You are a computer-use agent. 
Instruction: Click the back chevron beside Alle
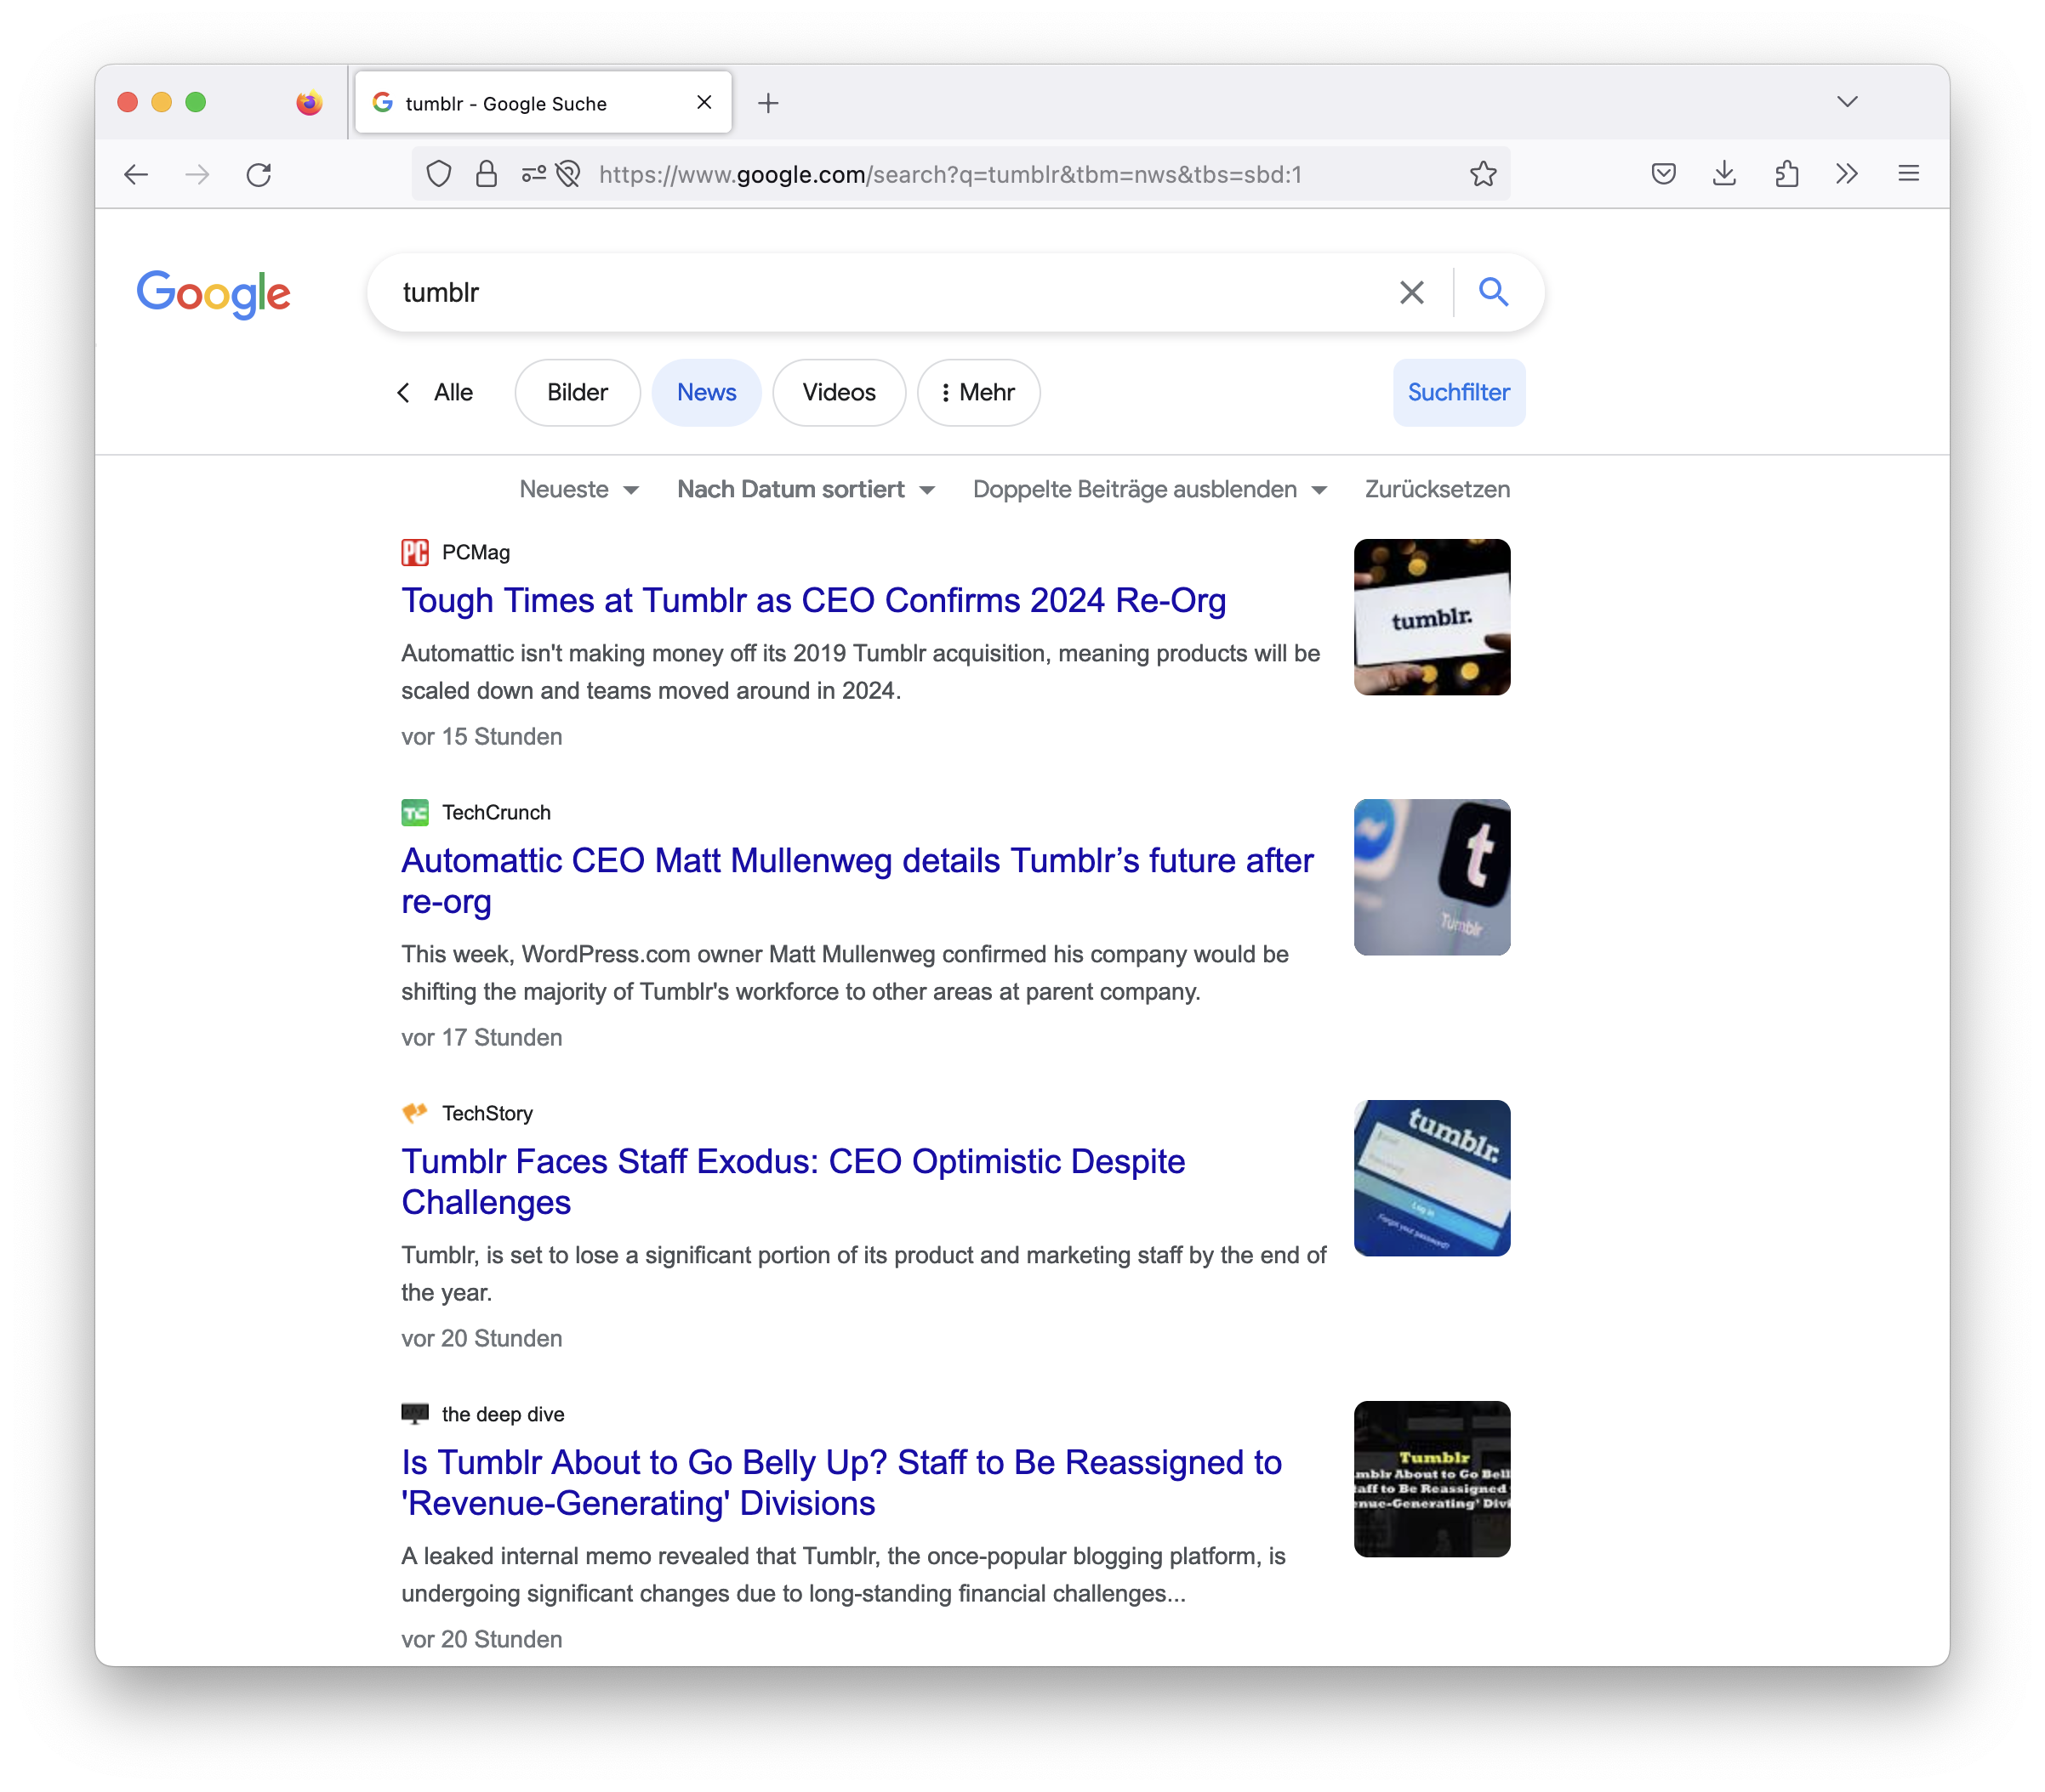403,392
